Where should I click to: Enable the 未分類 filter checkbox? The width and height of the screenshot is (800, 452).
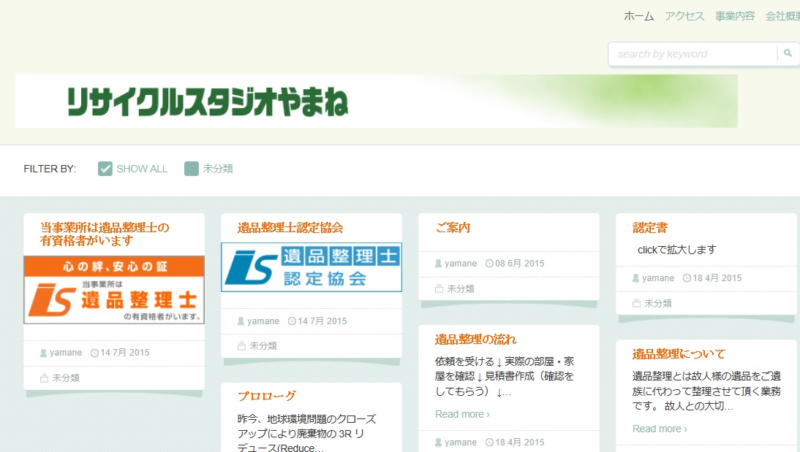click(192, 169)
